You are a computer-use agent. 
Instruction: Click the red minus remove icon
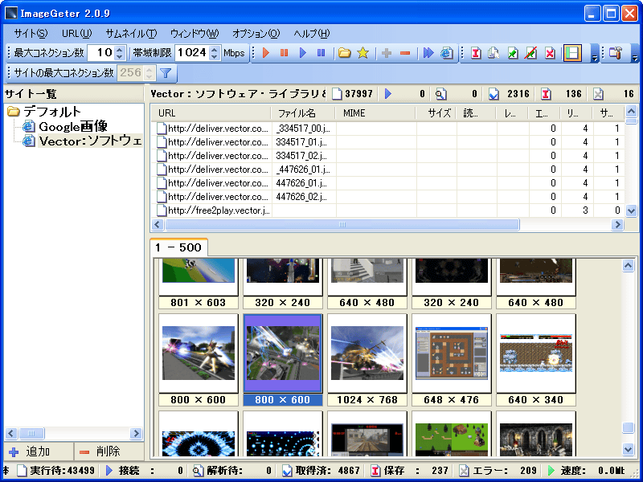405,53
